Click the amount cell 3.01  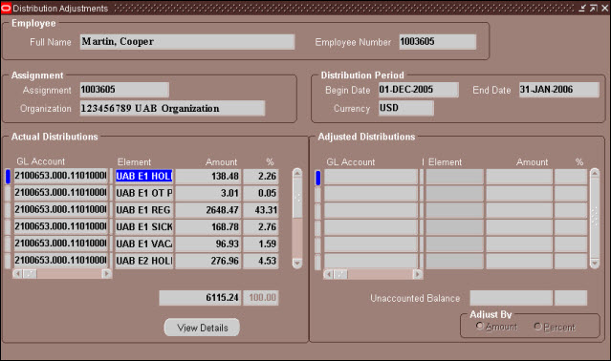[x=208, y=193]
